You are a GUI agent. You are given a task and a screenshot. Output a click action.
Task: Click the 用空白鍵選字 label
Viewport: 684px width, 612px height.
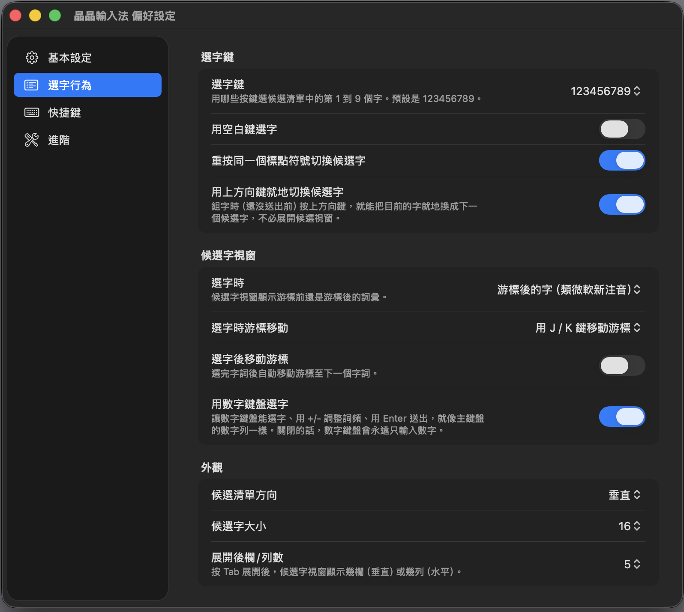coord(244,129)
